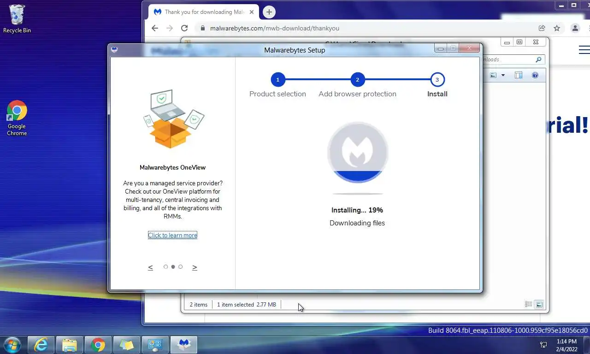
Task: Click step 3 Install circle
Action: 437,80
